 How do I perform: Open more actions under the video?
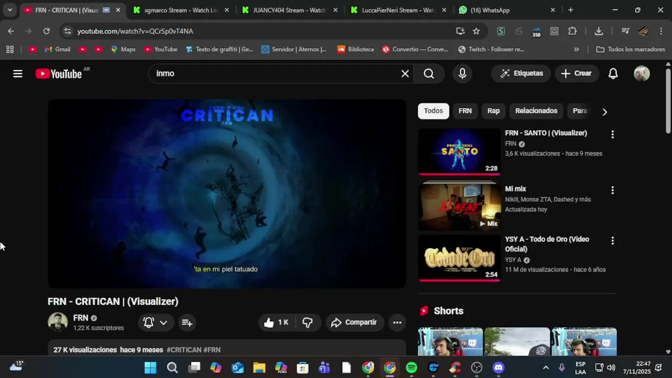coord(397,322)
